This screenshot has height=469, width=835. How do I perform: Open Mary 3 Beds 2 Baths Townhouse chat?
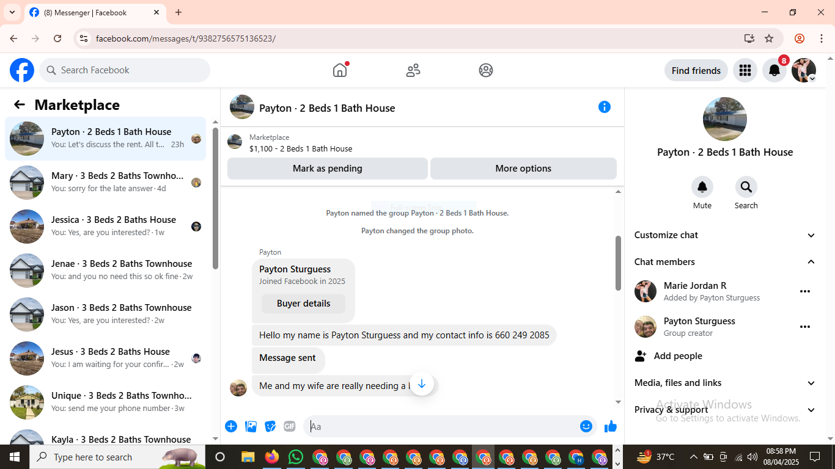tap(106, 183)
